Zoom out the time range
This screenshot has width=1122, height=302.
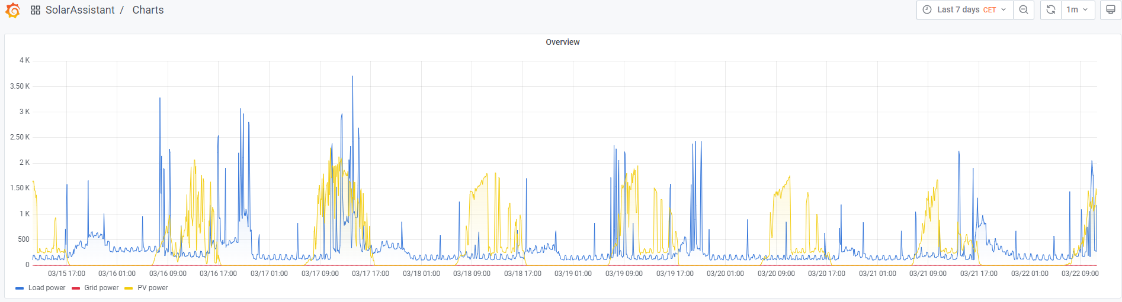point(1023,10)
